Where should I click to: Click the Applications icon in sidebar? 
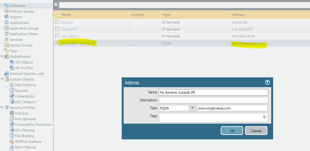(x=7, y=22)
